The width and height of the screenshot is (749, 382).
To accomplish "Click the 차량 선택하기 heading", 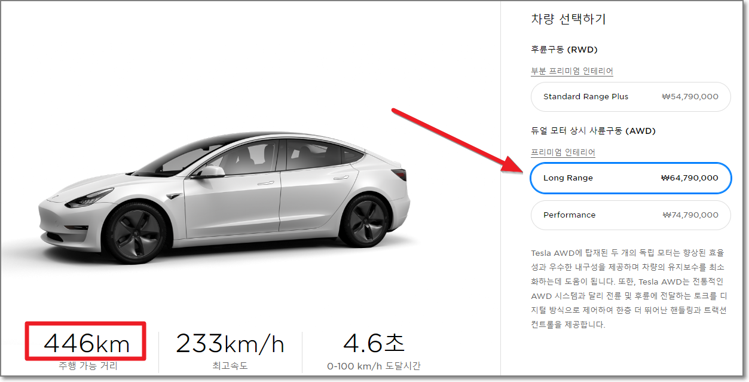I will click(568, 19).
